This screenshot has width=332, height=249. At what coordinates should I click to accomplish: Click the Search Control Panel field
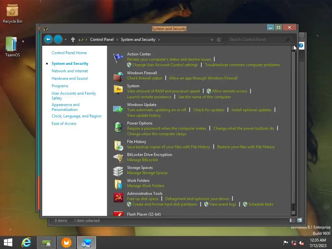point(259,40)
